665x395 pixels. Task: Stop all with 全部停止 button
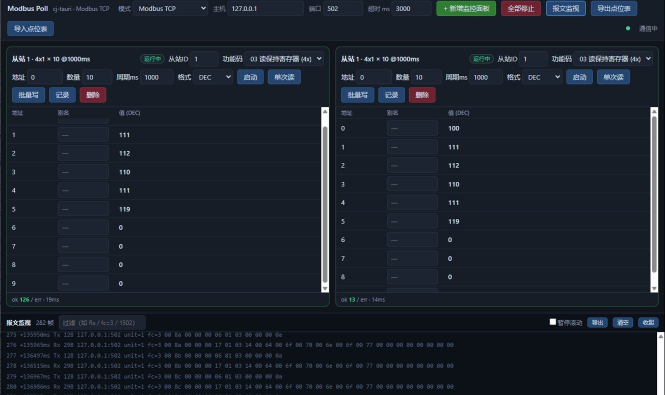click(x=521, y=9)
